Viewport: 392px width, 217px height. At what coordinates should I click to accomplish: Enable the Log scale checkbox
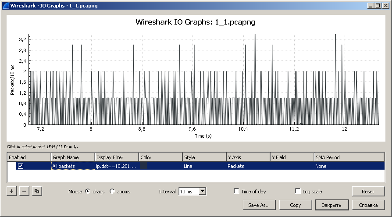[x=298, y=191]
